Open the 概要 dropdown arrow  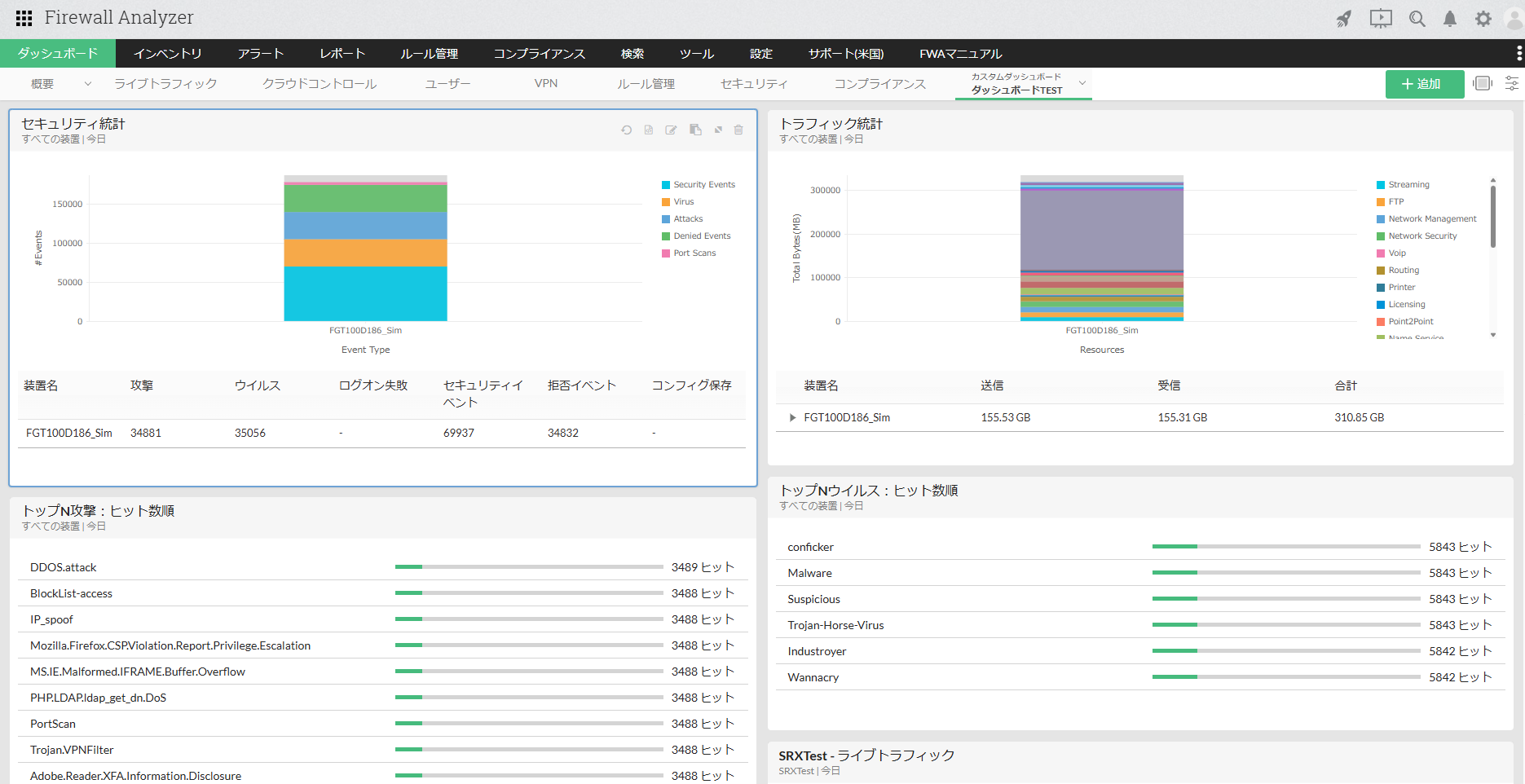point(88,84)
